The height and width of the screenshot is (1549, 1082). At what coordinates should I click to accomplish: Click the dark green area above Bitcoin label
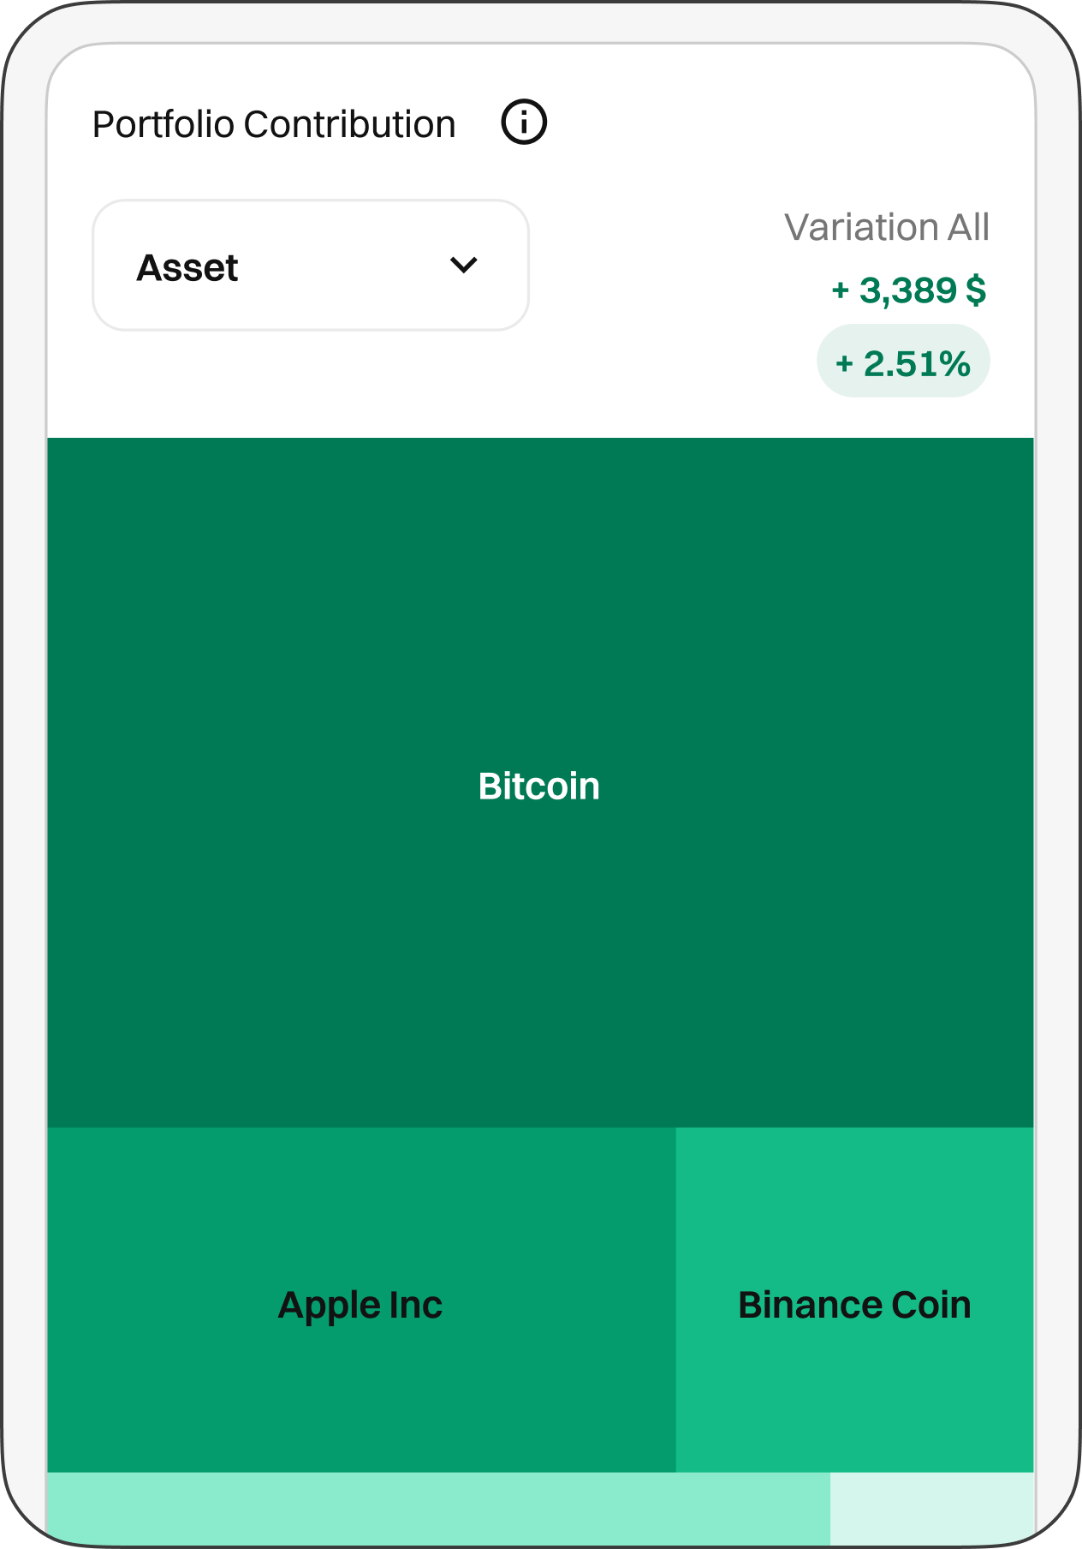point(539,600)
